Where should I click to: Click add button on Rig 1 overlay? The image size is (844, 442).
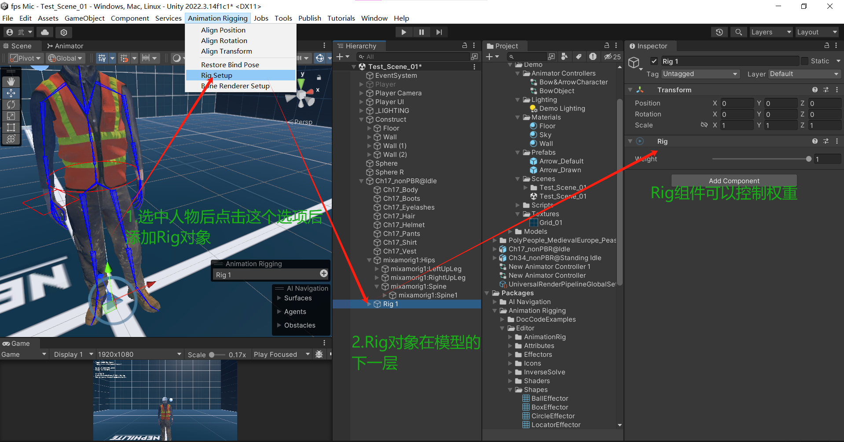324,274
